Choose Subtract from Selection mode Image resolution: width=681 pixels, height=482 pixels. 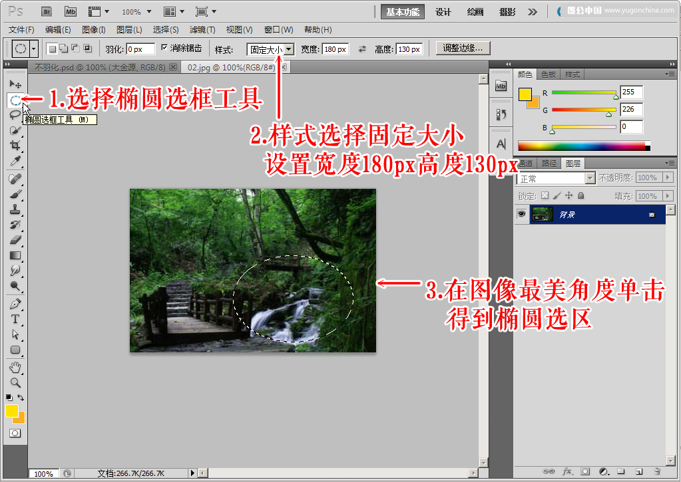[x=76, y=49]
